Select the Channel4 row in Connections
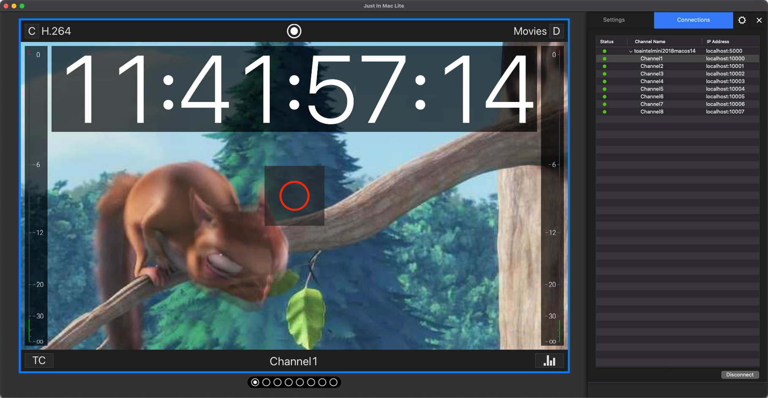This screenshot has width=768, height=398. pyautogui.click(x=677, y=82)
